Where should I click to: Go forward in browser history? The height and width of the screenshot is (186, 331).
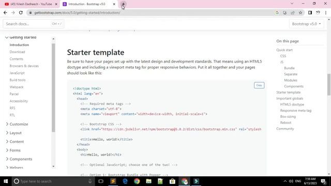click(x=13, y=12)
